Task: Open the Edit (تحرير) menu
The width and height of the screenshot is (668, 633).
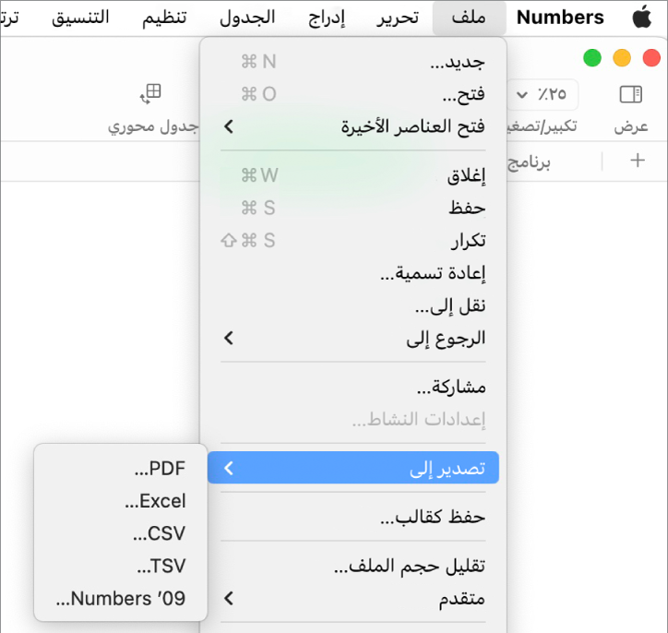Action: 398,17
